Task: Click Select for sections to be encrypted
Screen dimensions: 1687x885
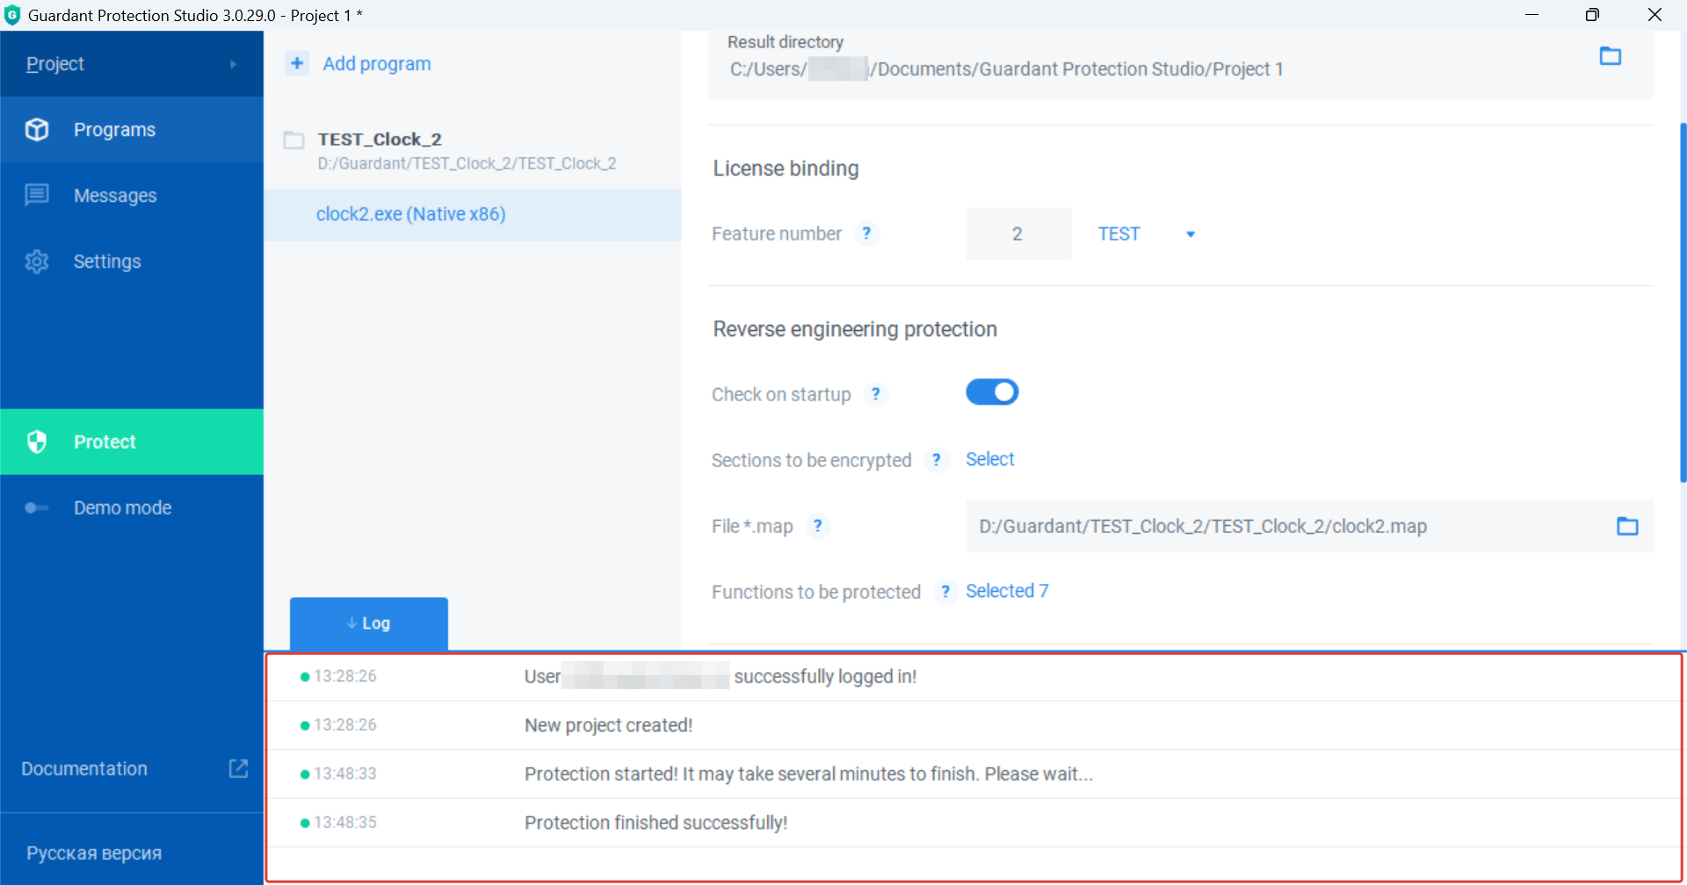Action: point(989,459)
